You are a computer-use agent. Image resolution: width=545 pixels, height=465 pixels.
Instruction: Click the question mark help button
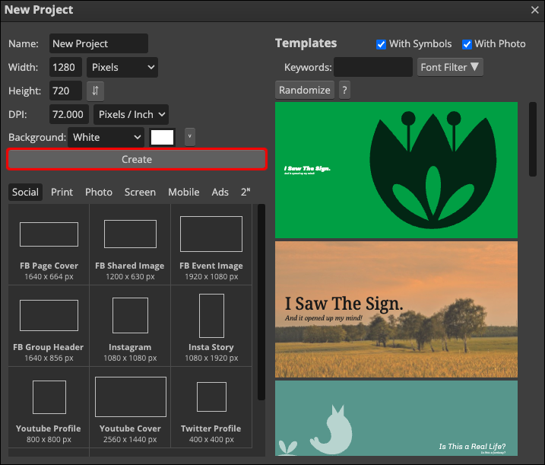[344, 90]
